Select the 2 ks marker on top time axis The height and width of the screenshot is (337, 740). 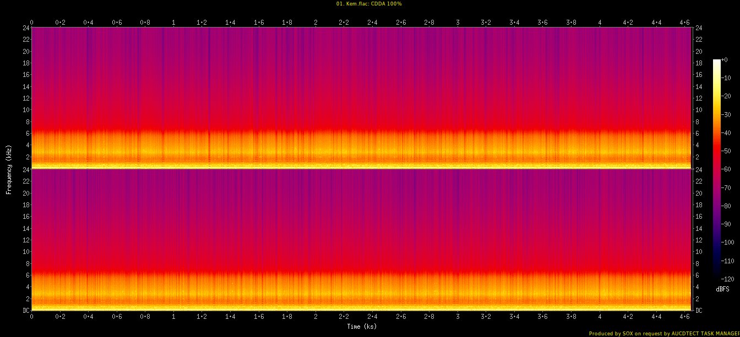tap(315, 23)
